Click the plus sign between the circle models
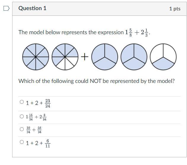The width and height of the screenshot is (187, 165). (84, 56)
